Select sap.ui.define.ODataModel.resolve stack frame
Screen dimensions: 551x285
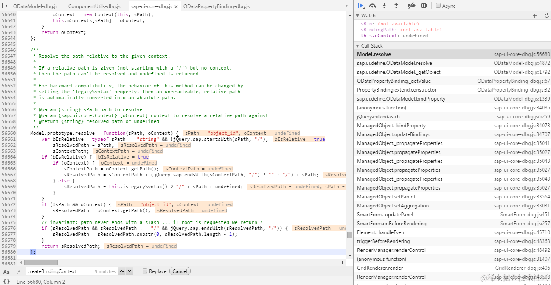452,63
